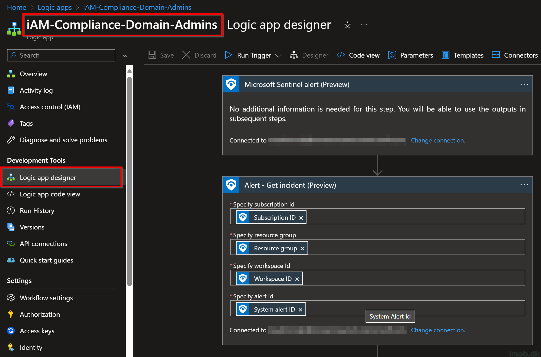The height and width of the screenshot is (357, 541).
Task: Remove the System alert ID token
Action: [301, 310]
